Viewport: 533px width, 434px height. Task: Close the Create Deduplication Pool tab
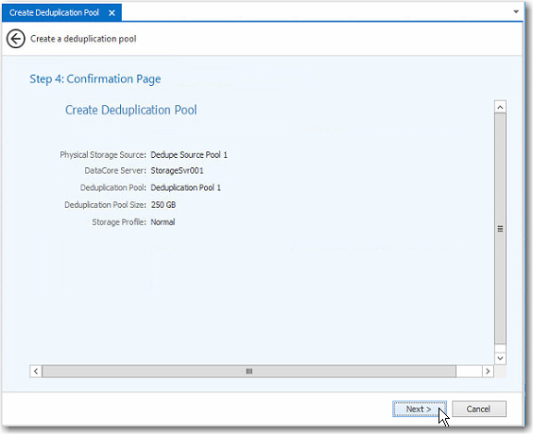pos(112,13)
